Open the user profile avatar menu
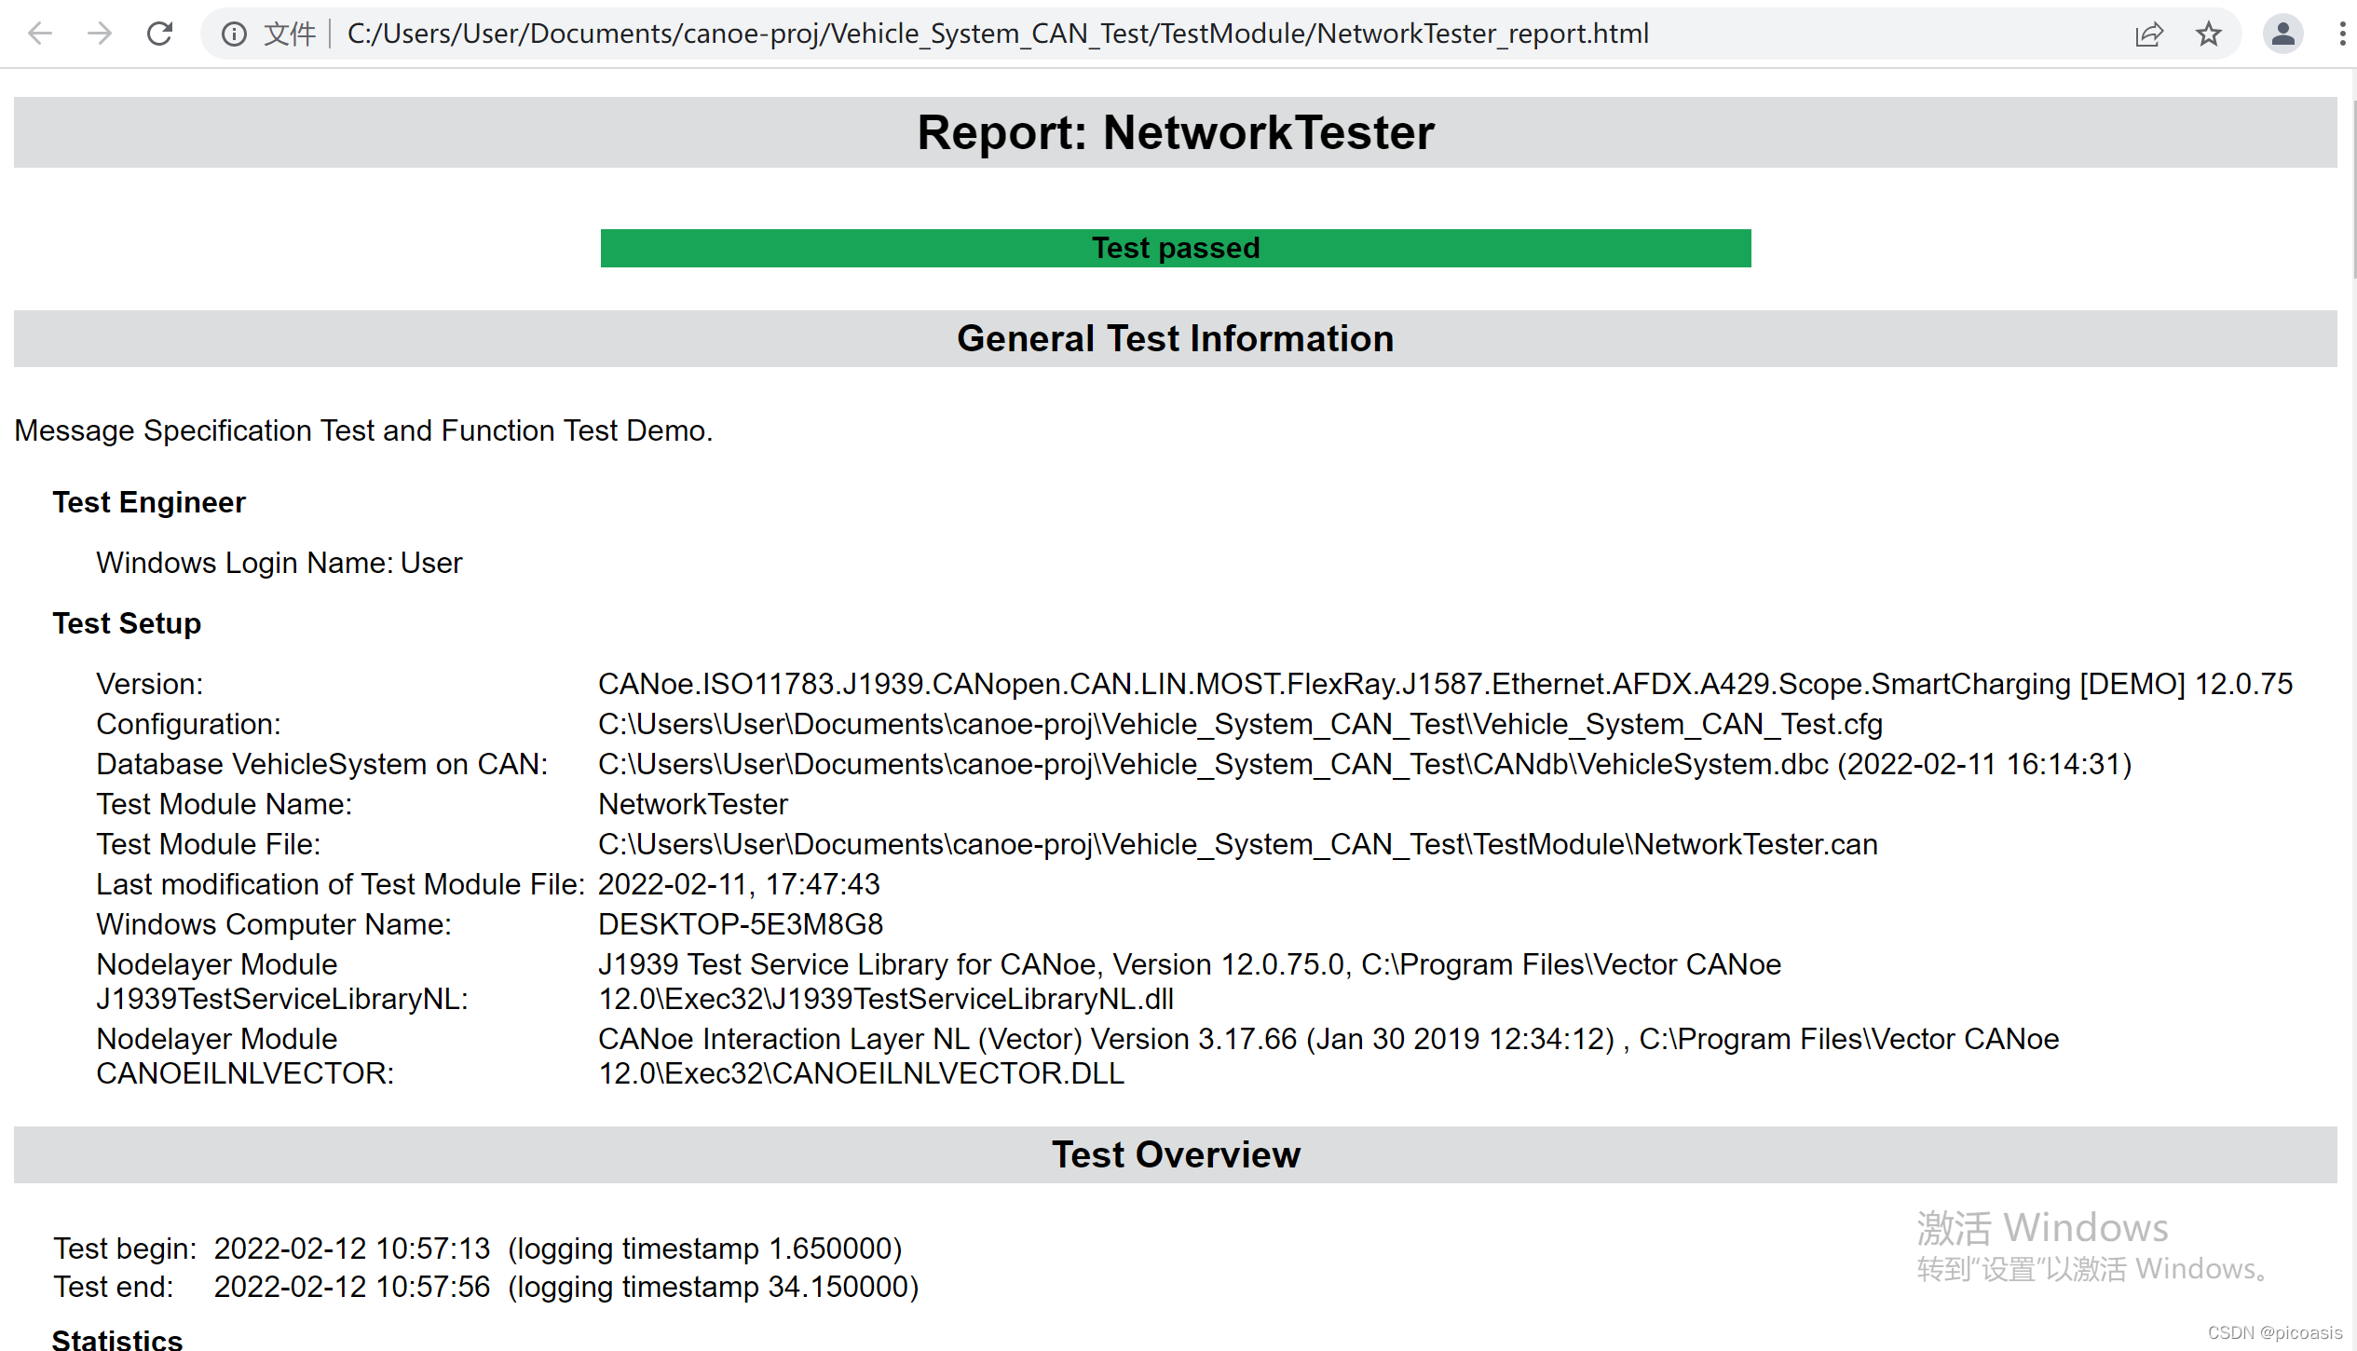Image resolution: width=2357 pixels, height=1351 pixels. pyautogui.click(x=2282, y=34)
